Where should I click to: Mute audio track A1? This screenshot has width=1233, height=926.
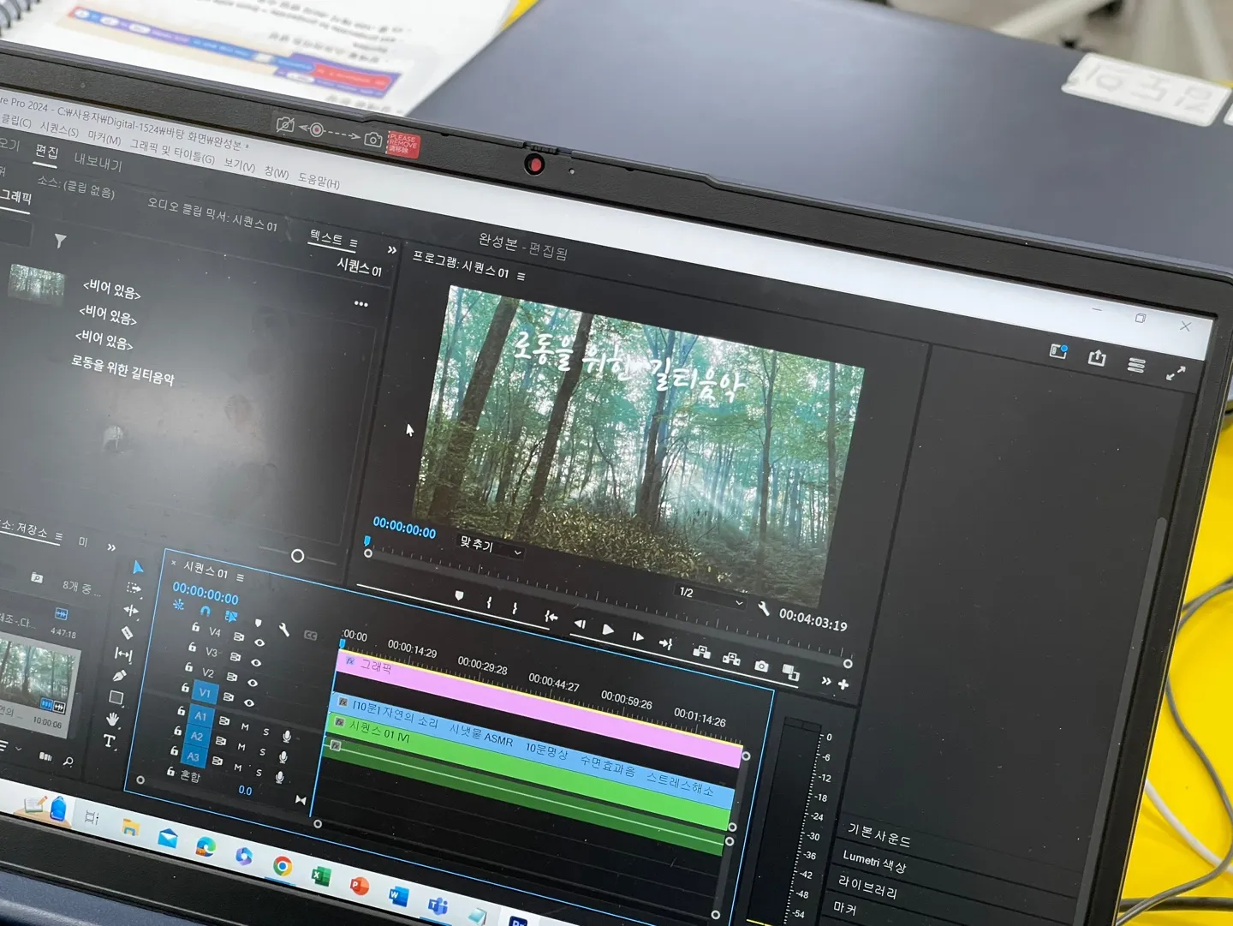pyautogui.click(x=245, y=726)
